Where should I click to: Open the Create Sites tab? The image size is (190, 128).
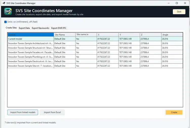(x=11, y=28)
